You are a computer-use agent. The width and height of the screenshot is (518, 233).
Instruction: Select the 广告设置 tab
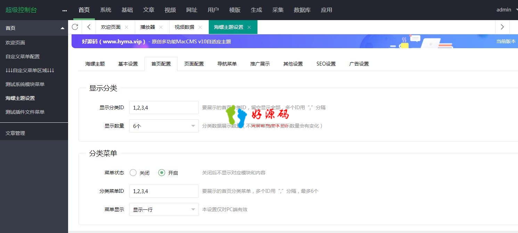359,64
